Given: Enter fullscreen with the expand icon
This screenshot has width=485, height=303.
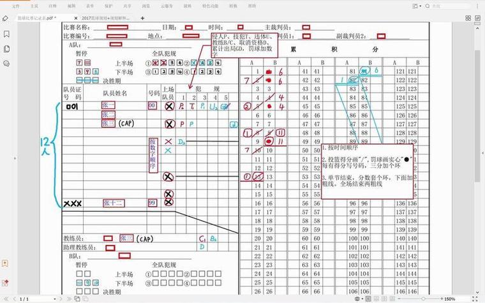Looking at the screenshot, I should (475, 299).
